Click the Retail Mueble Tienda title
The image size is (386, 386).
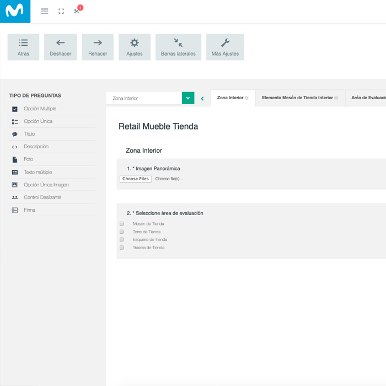(158, 126)
